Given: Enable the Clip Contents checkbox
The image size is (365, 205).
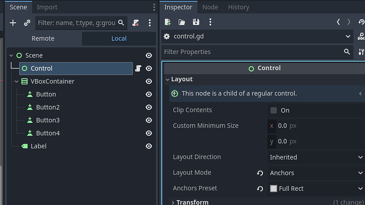Looking at the screenshot, I should [273, 110].
